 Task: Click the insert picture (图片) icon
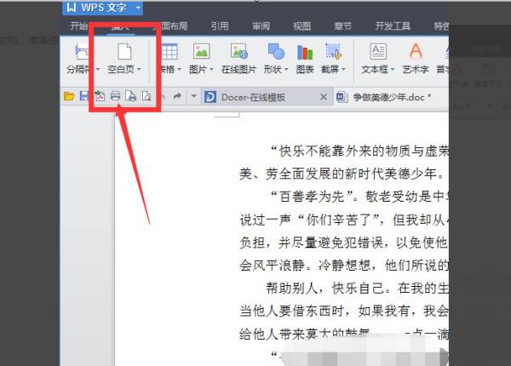pyautogui.click(x=201, y=51)
